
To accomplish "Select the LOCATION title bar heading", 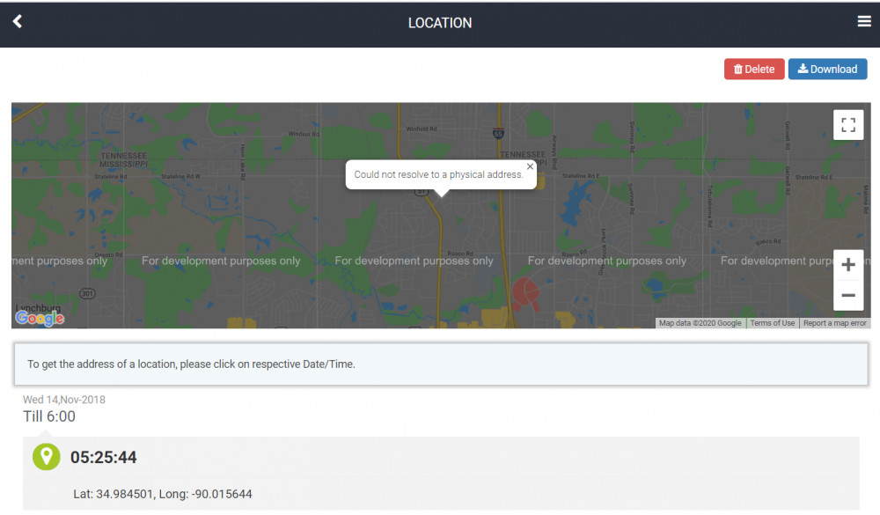I will click(440, 22).
